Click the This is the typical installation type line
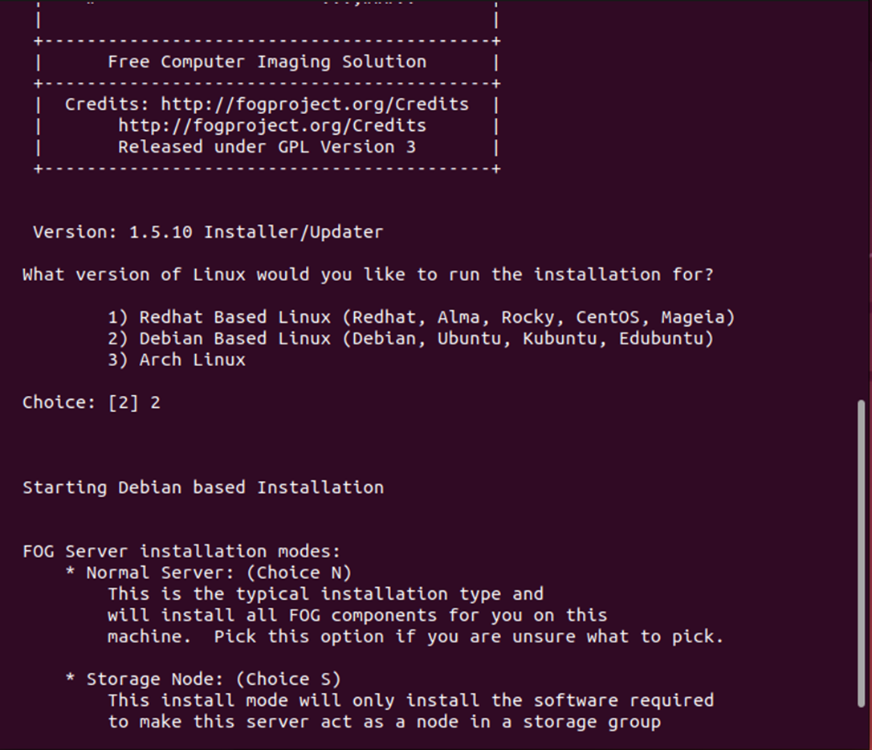 [325, 593]
